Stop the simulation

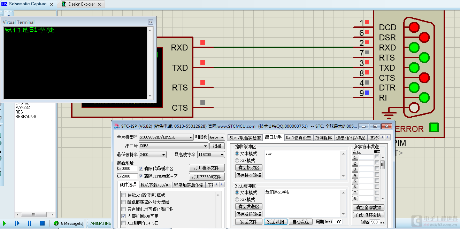(42, 223)
